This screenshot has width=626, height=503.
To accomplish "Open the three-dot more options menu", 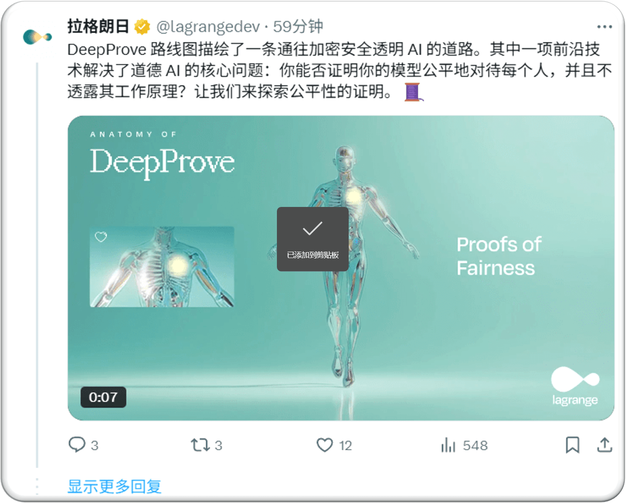I will [x=604, y=27].
